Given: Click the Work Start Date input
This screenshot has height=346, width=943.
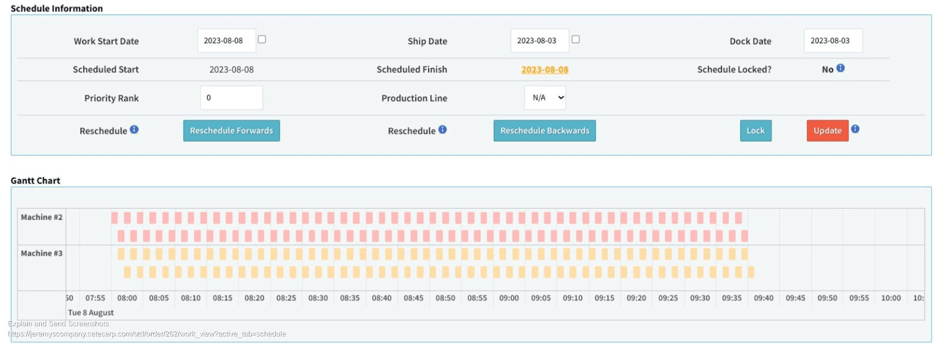Looking at the screenshot, I should coord(226,41).
